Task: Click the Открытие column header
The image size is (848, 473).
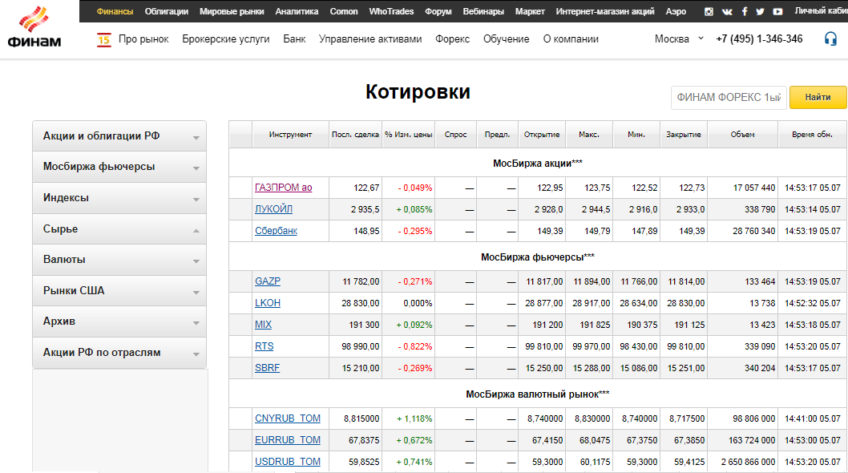Action: click(542, 134)
